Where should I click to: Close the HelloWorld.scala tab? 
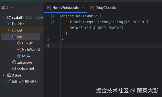83,7
